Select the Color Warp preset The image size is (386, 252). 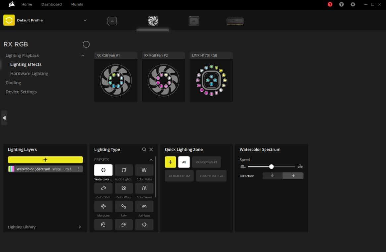(x=123, y=188)
